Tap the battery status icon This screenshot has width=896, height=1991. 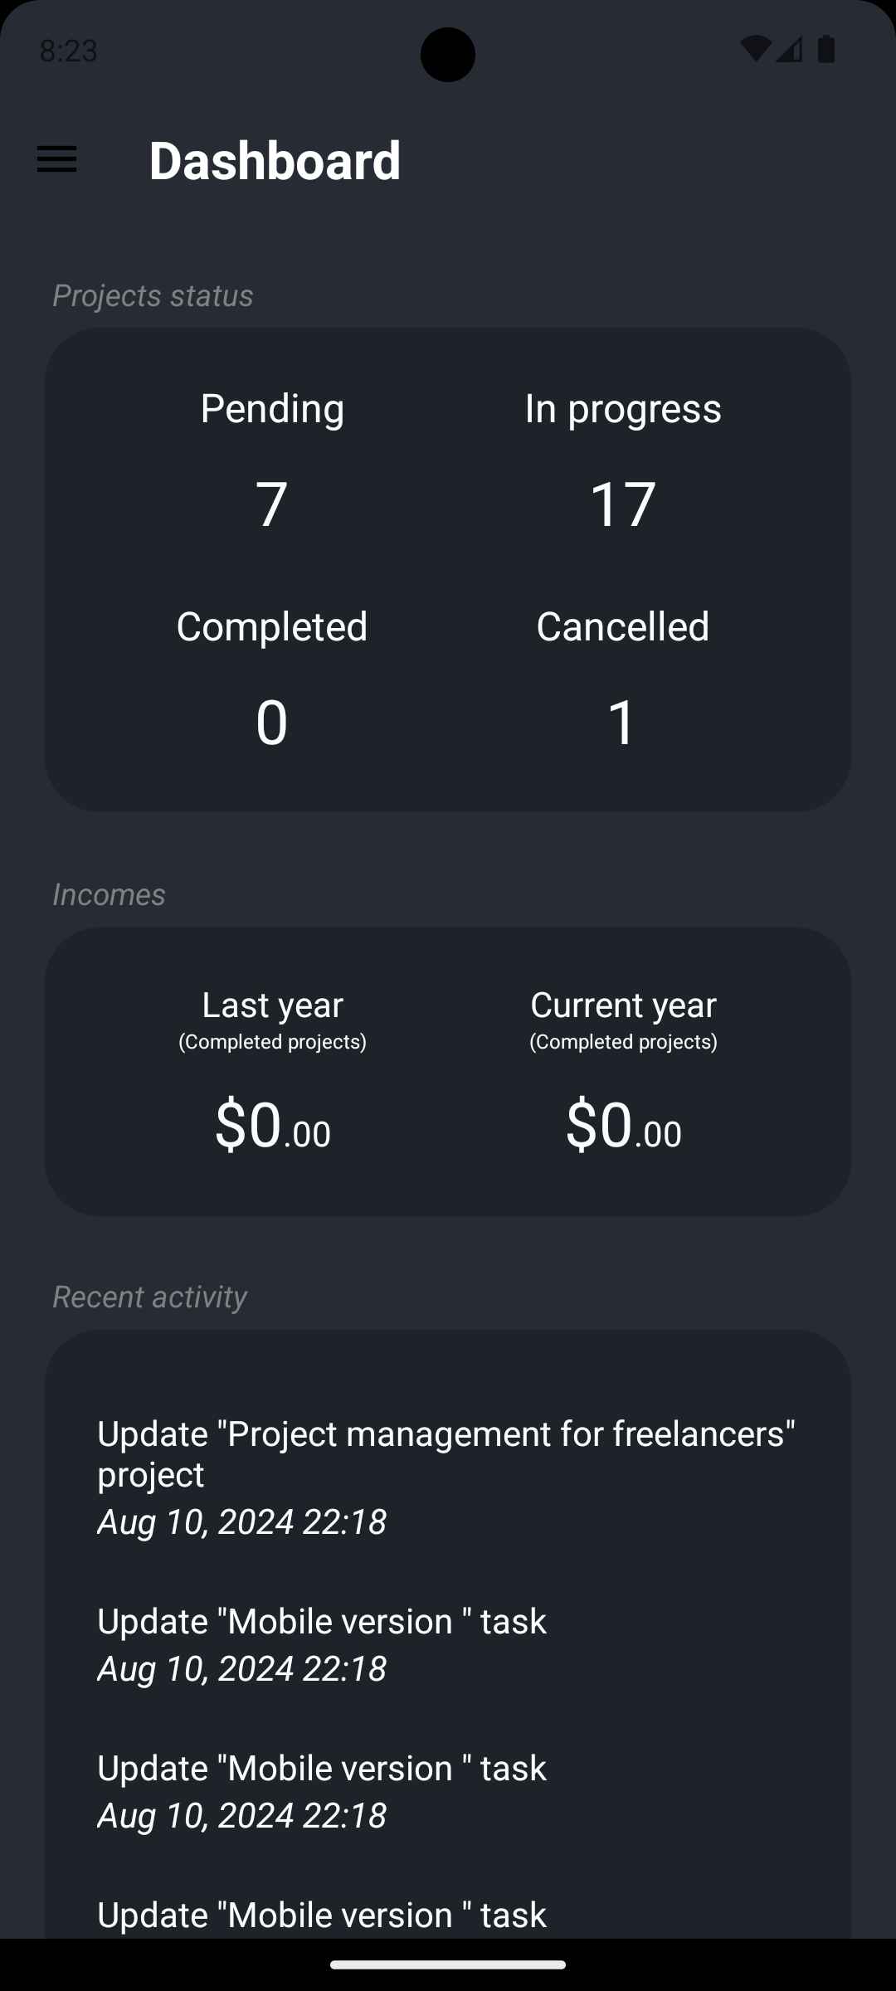[x=826, y=50]
